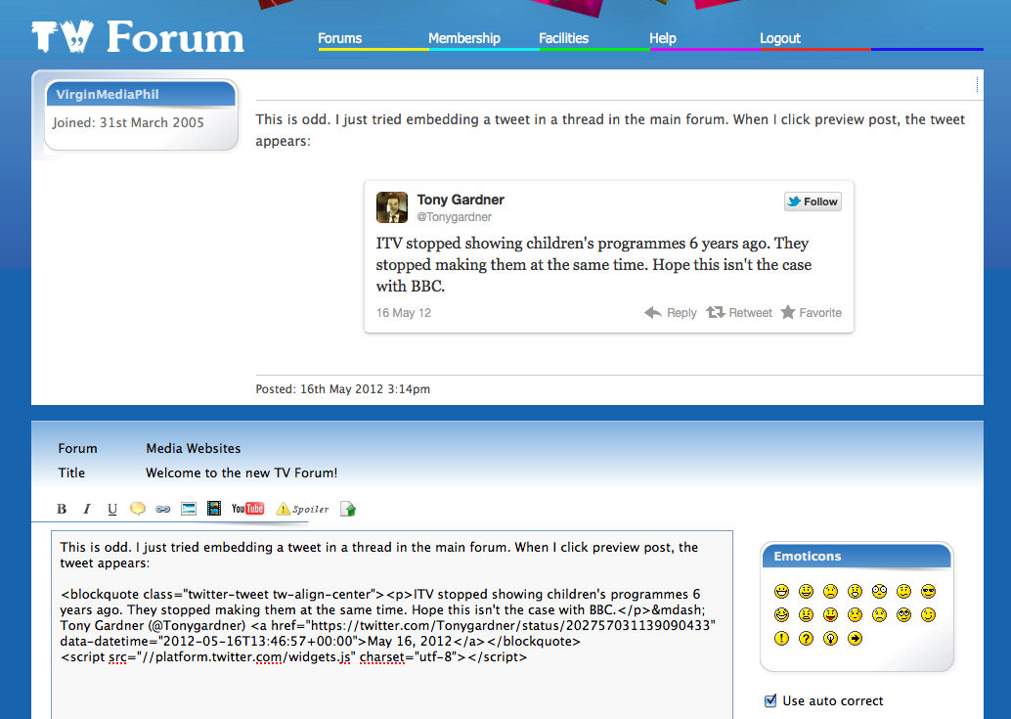Screen dimensions: 1011x719
Task: Insert a quote with the speech bubble icon
Action: pos(137,509)
